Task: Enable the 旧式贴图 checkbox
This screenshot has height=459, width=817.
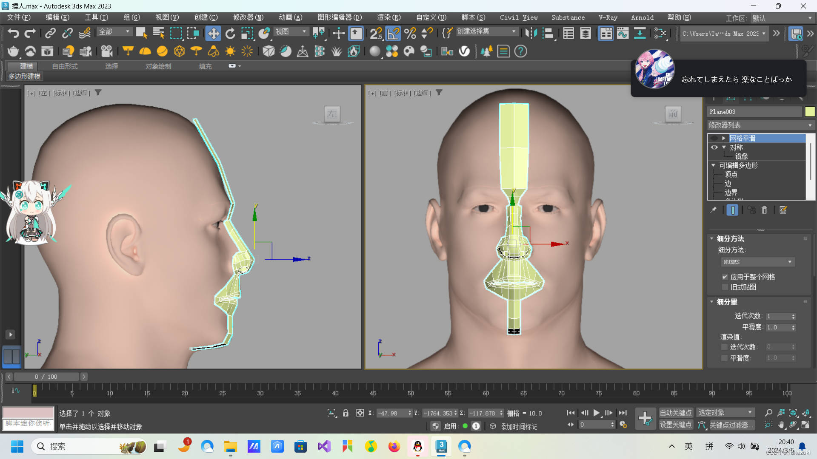Action: (x=725, y=287)
